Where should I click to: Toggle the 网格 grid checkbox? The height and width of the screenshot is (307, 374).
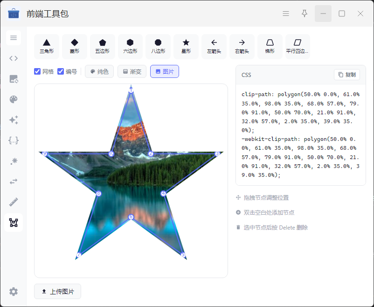37,71
